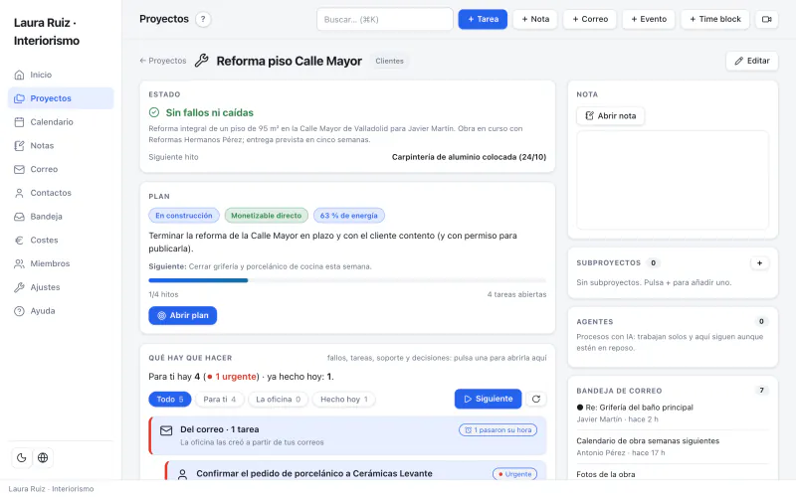Click the green check status icon
The image size is (796, 497).
pos(154,112)
